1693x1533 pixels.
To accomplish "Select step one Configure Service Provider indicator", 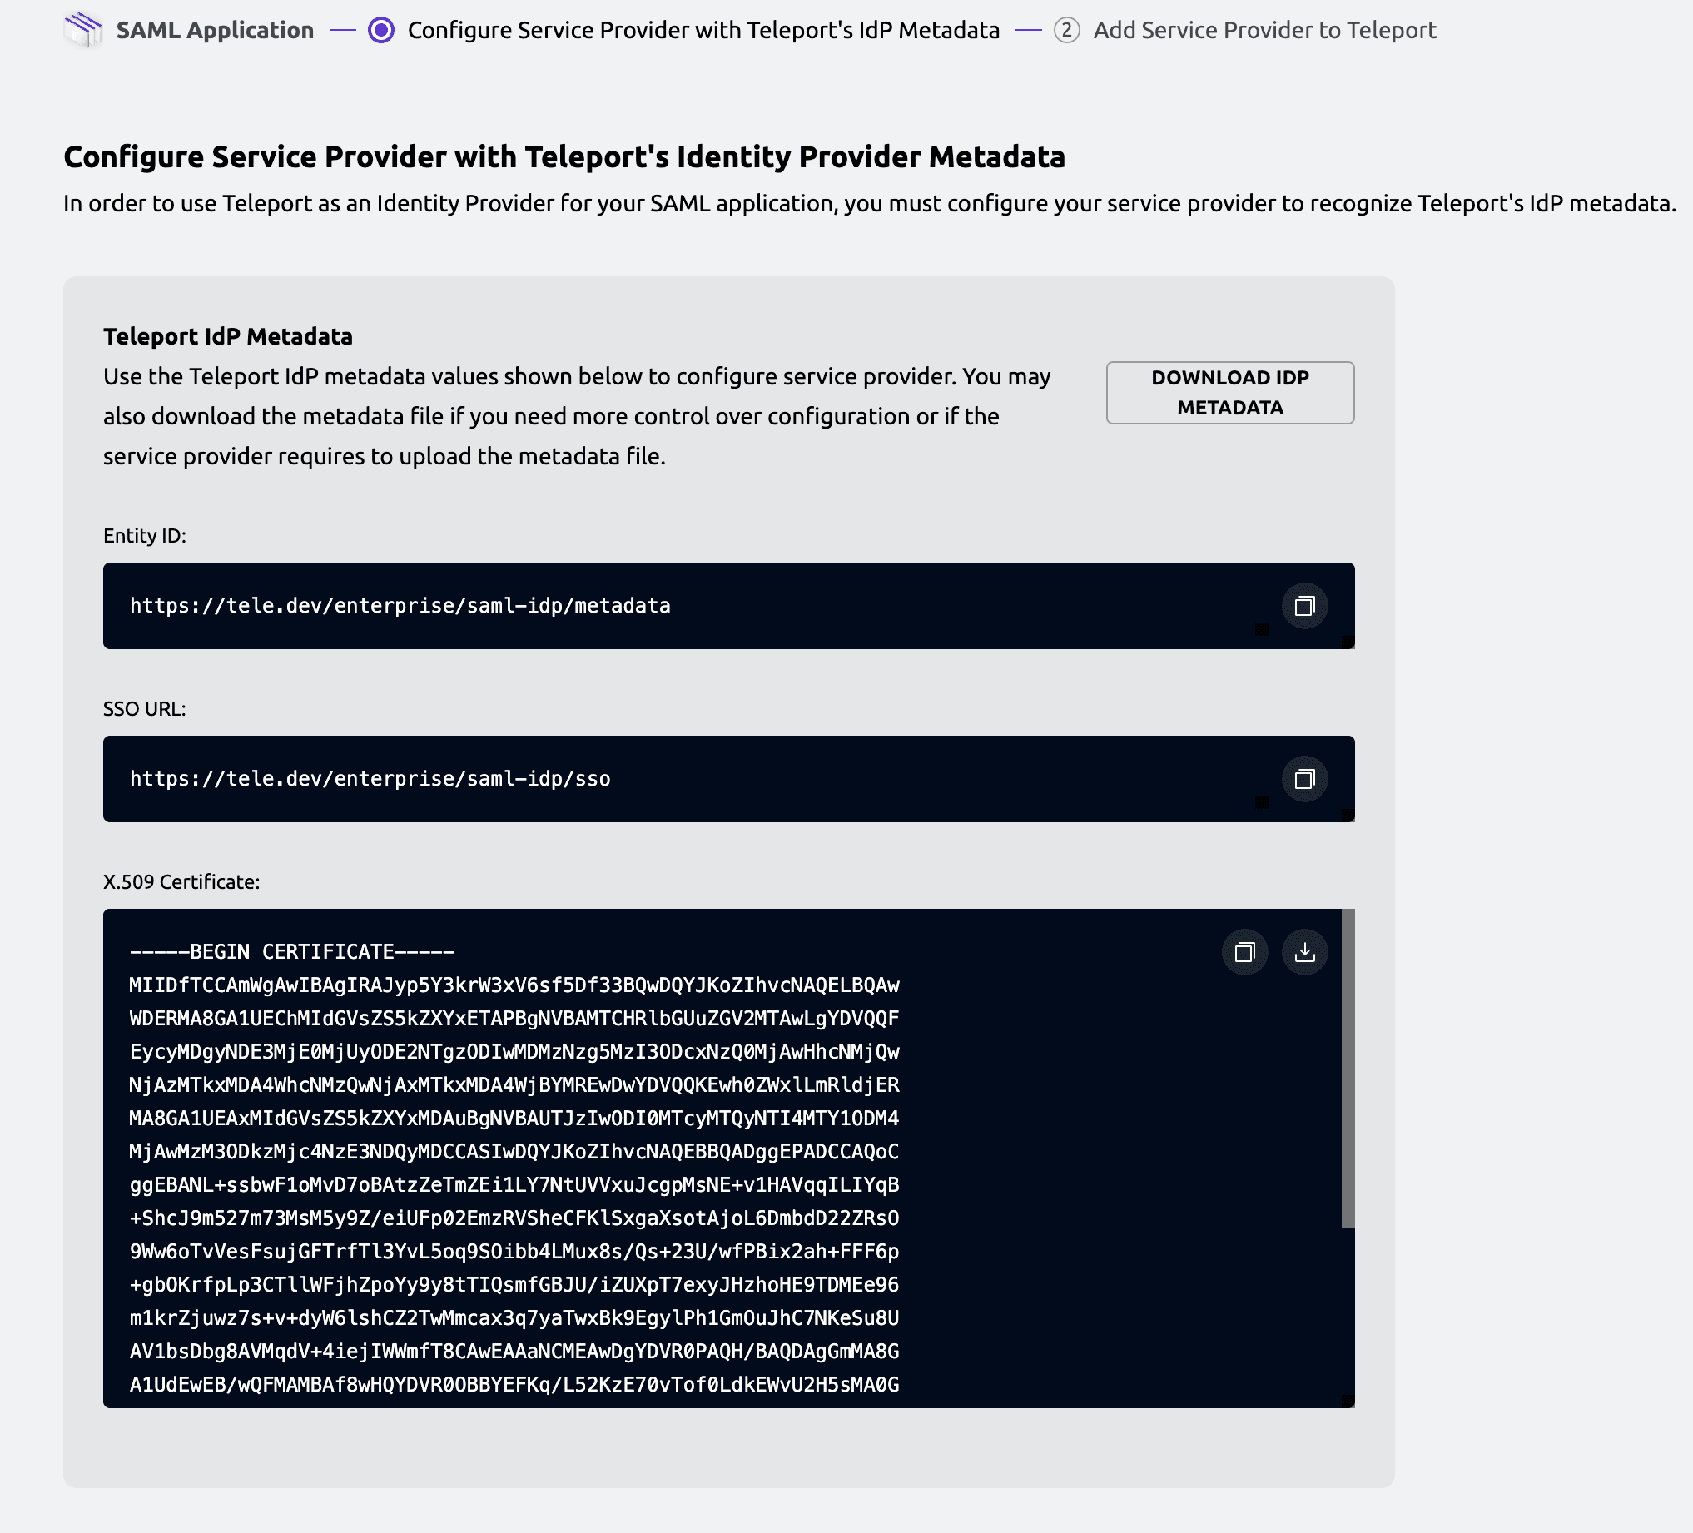I will pyautogui.click(x=381, y=30).
